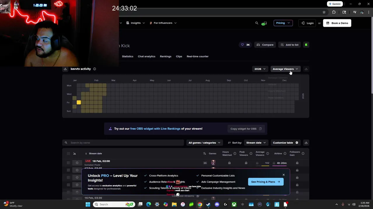Image resolution: width=373 pixels, height=209 pixels.
Task: Click the info icon for Airtime column
Action: [285, 153]
